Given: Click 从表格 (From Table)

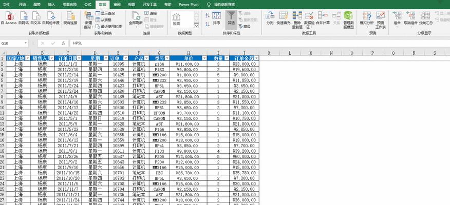Looking at the screenshot, I should click(103, 20).
